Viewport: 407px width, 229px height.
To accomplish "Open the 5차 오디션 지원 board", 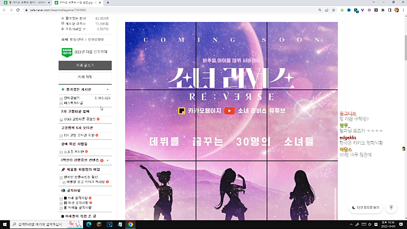I will pyautogui.click(x=79, y=135).
